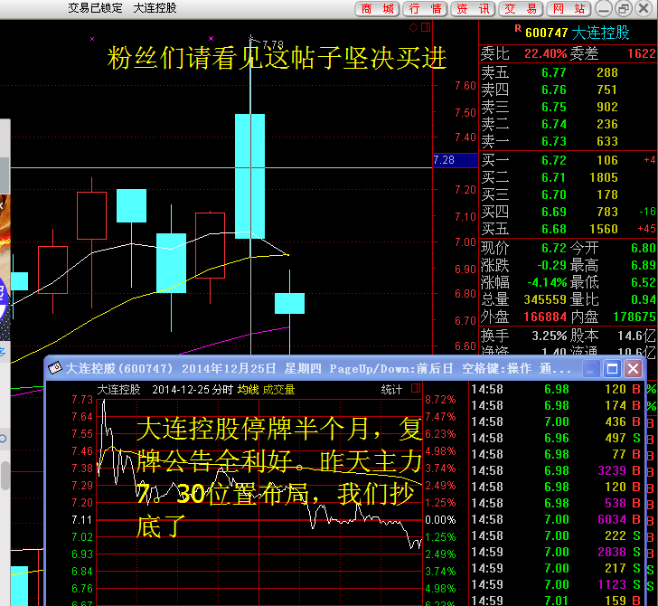Click the stock code 600747 in quote panel

pos(546,33)
